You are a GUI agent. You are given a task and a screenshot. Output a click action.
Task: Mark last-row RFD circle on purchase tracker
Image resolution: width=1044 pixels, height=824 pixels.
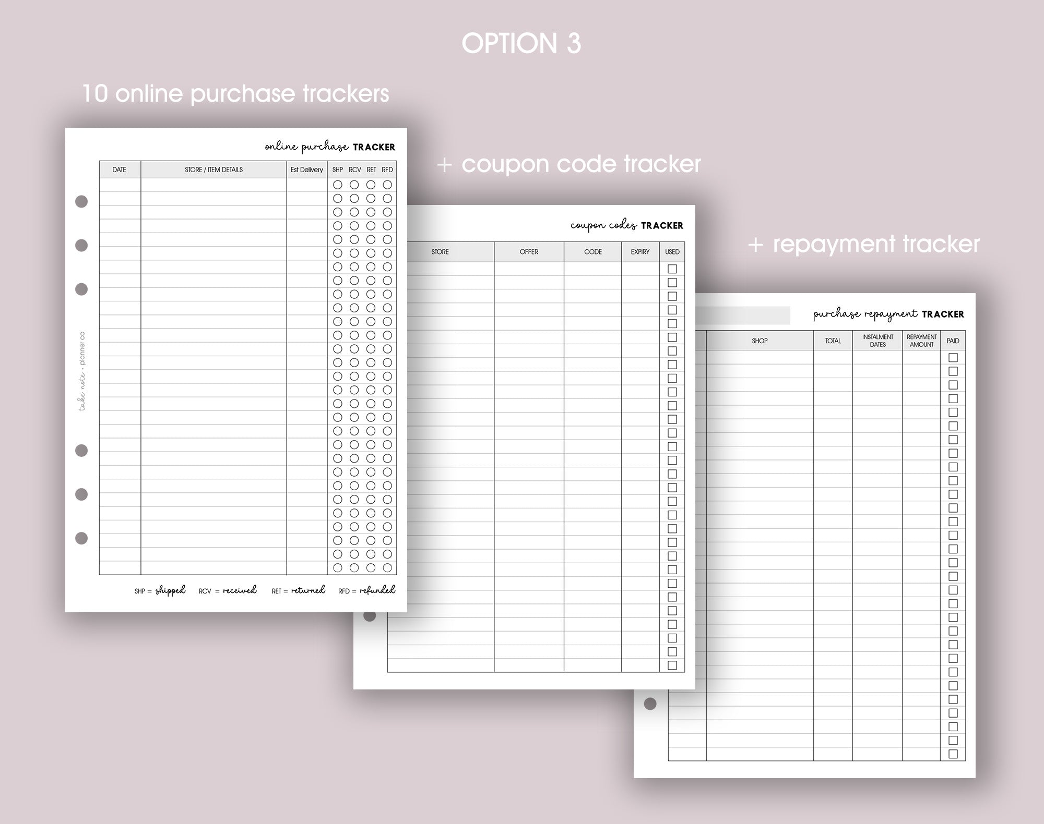pos(387,568)
